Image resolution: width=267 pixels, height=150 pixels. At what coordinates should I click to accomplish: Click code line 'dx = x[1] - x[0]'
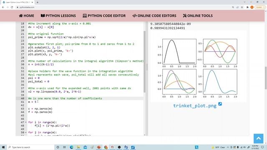(41, 27)
